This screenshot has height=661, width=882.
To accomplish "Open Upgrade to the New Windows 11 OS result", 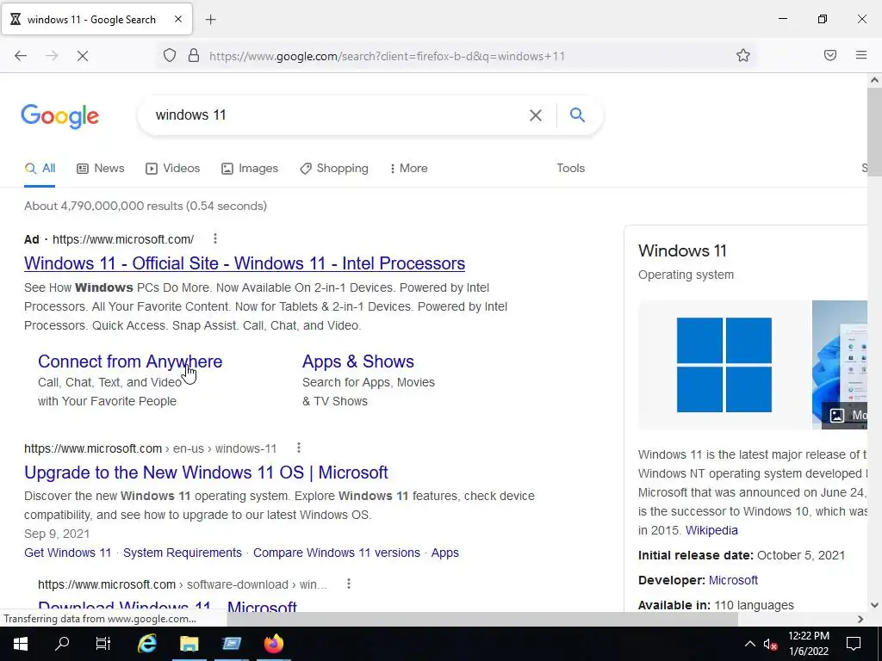I will [x=206, y=473].
